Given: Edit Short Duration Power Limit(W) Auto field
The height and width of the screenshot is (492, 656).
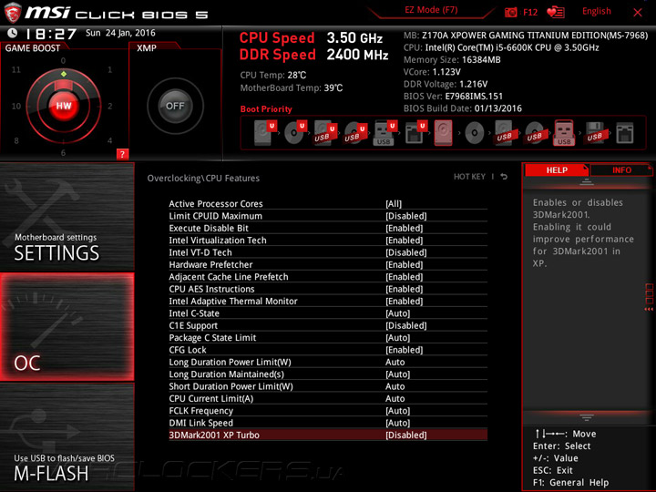Looking at the screenshot, I should [x=395, y=386].
